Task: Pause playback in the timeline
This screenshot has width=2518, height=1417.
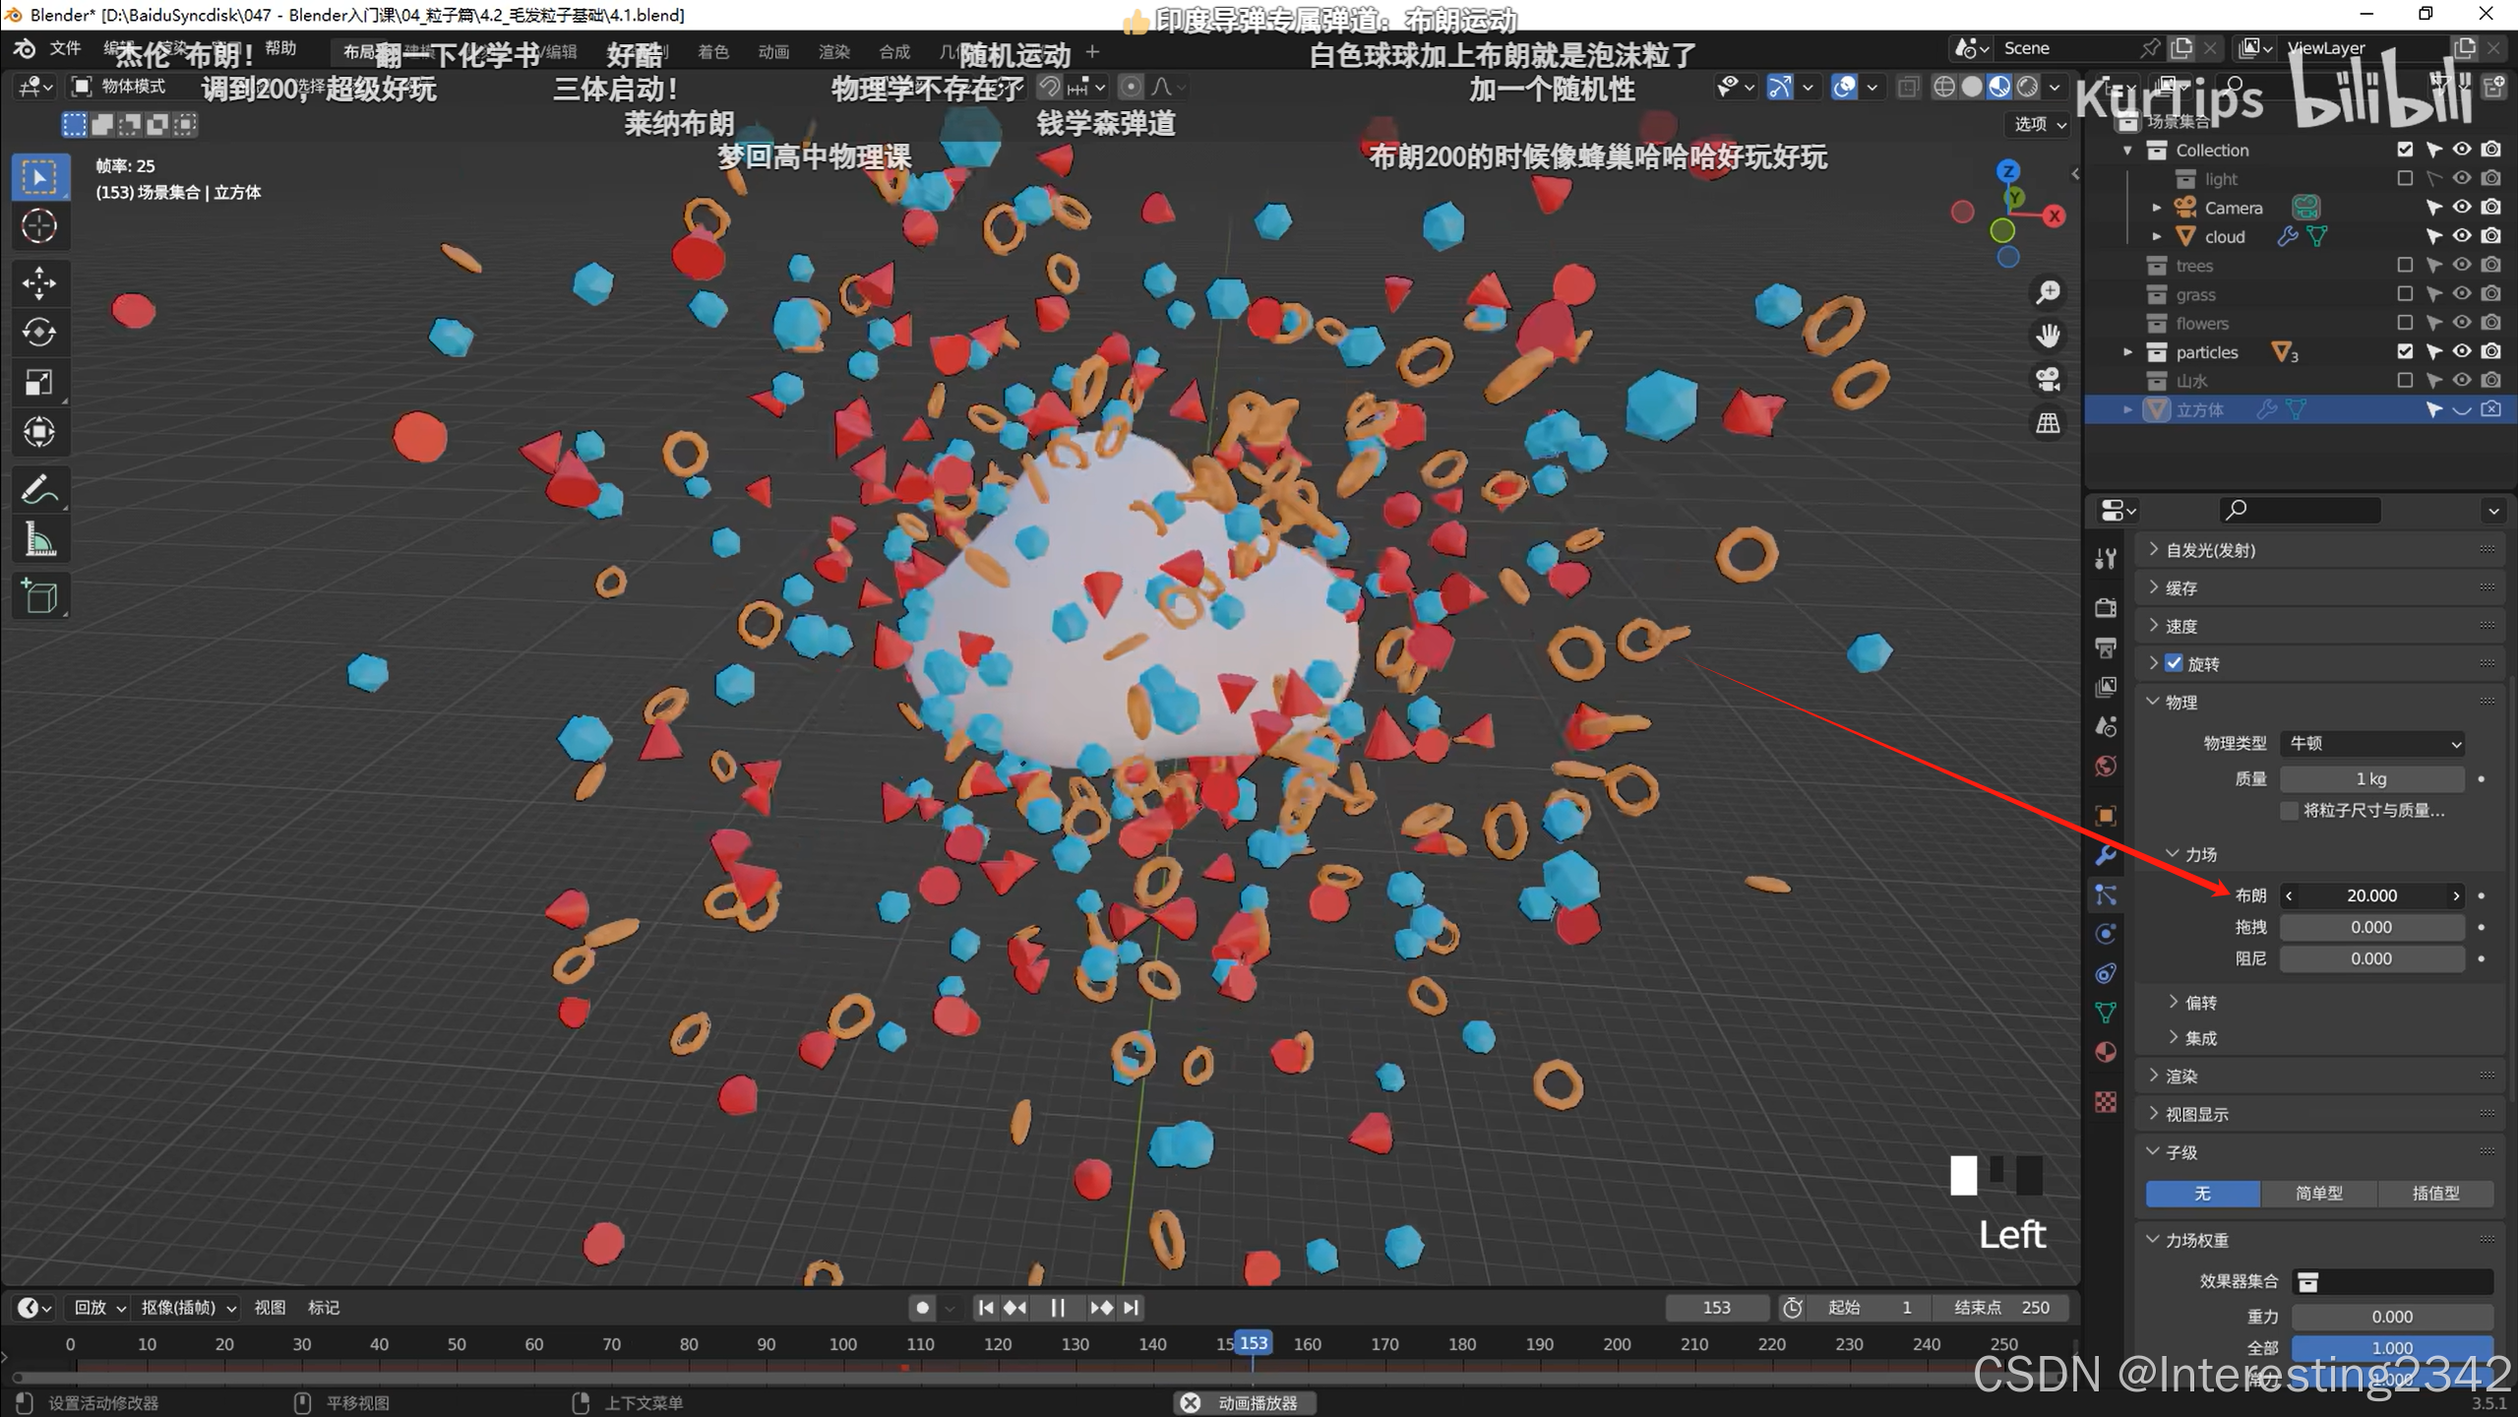Action: (x=1058, y=1308)
